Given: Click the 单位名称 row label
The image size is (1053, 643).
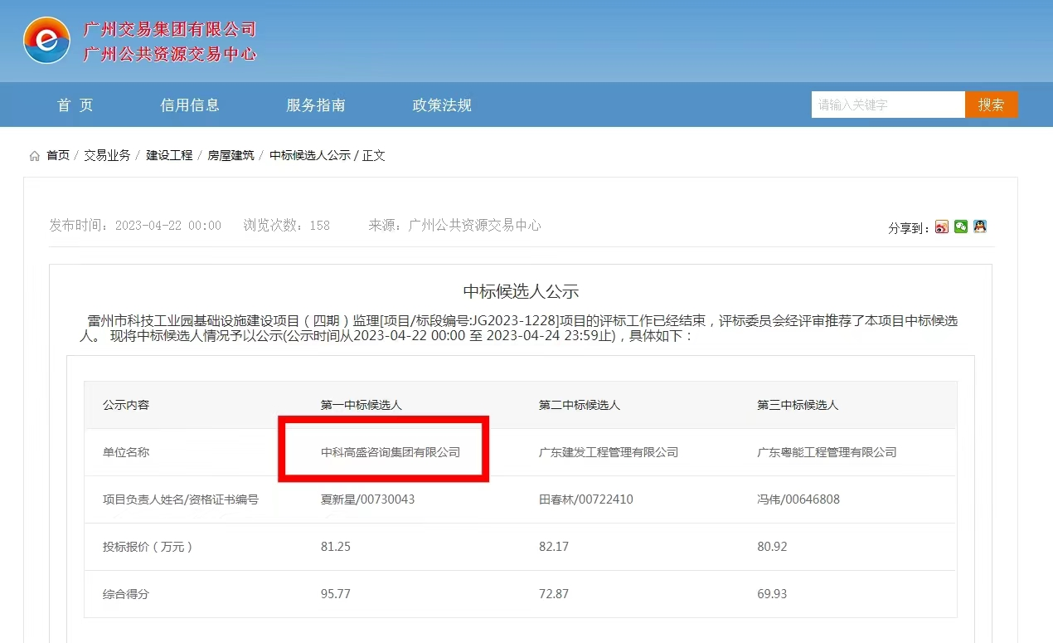Looking at the screenshot, I should pos(126,452).
